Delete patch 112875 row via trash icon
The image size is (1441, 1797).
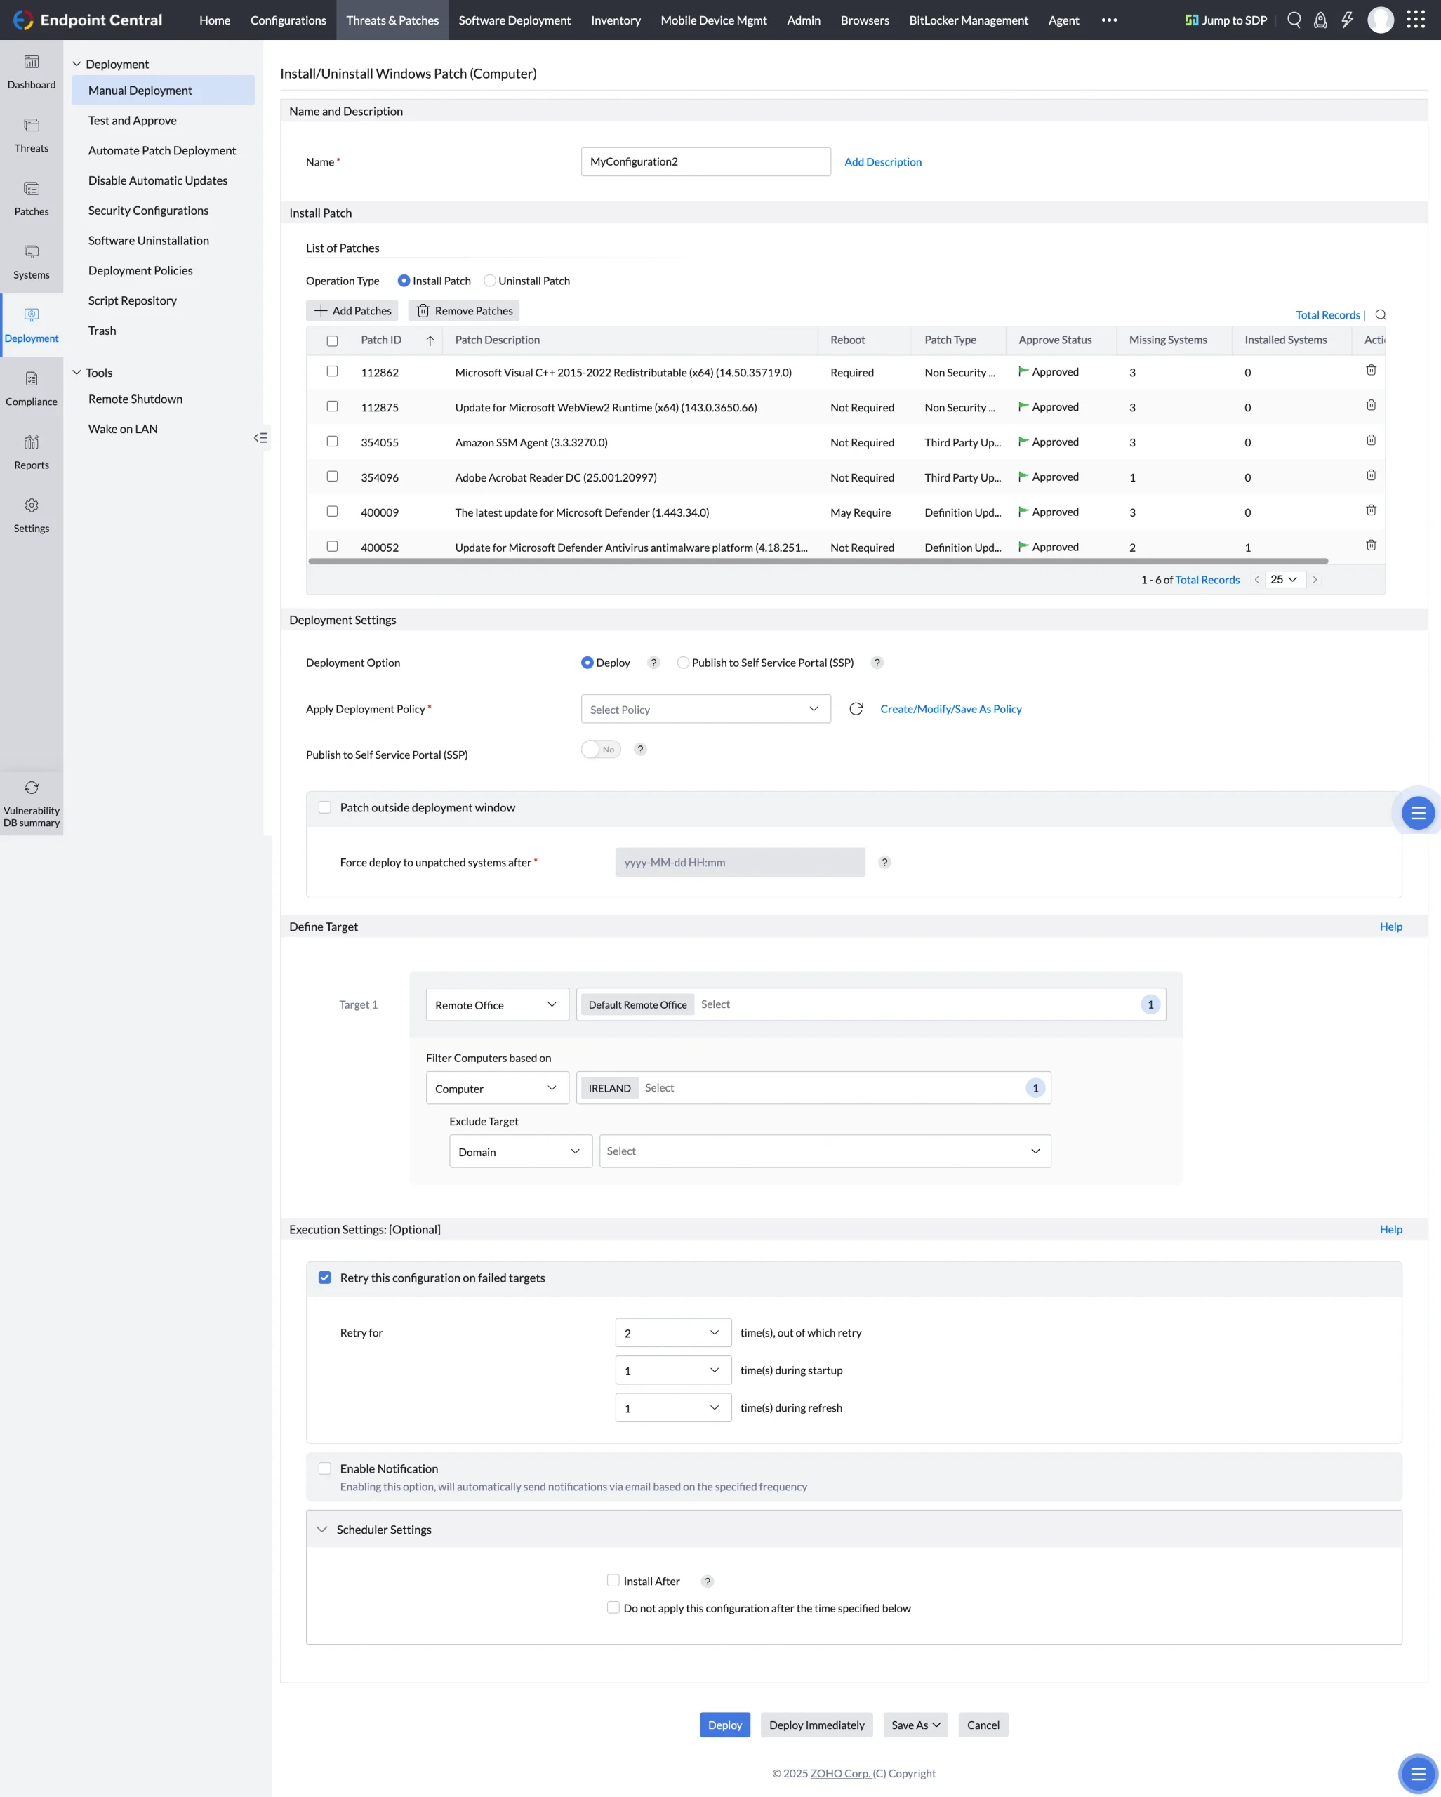coord(1371,405)
